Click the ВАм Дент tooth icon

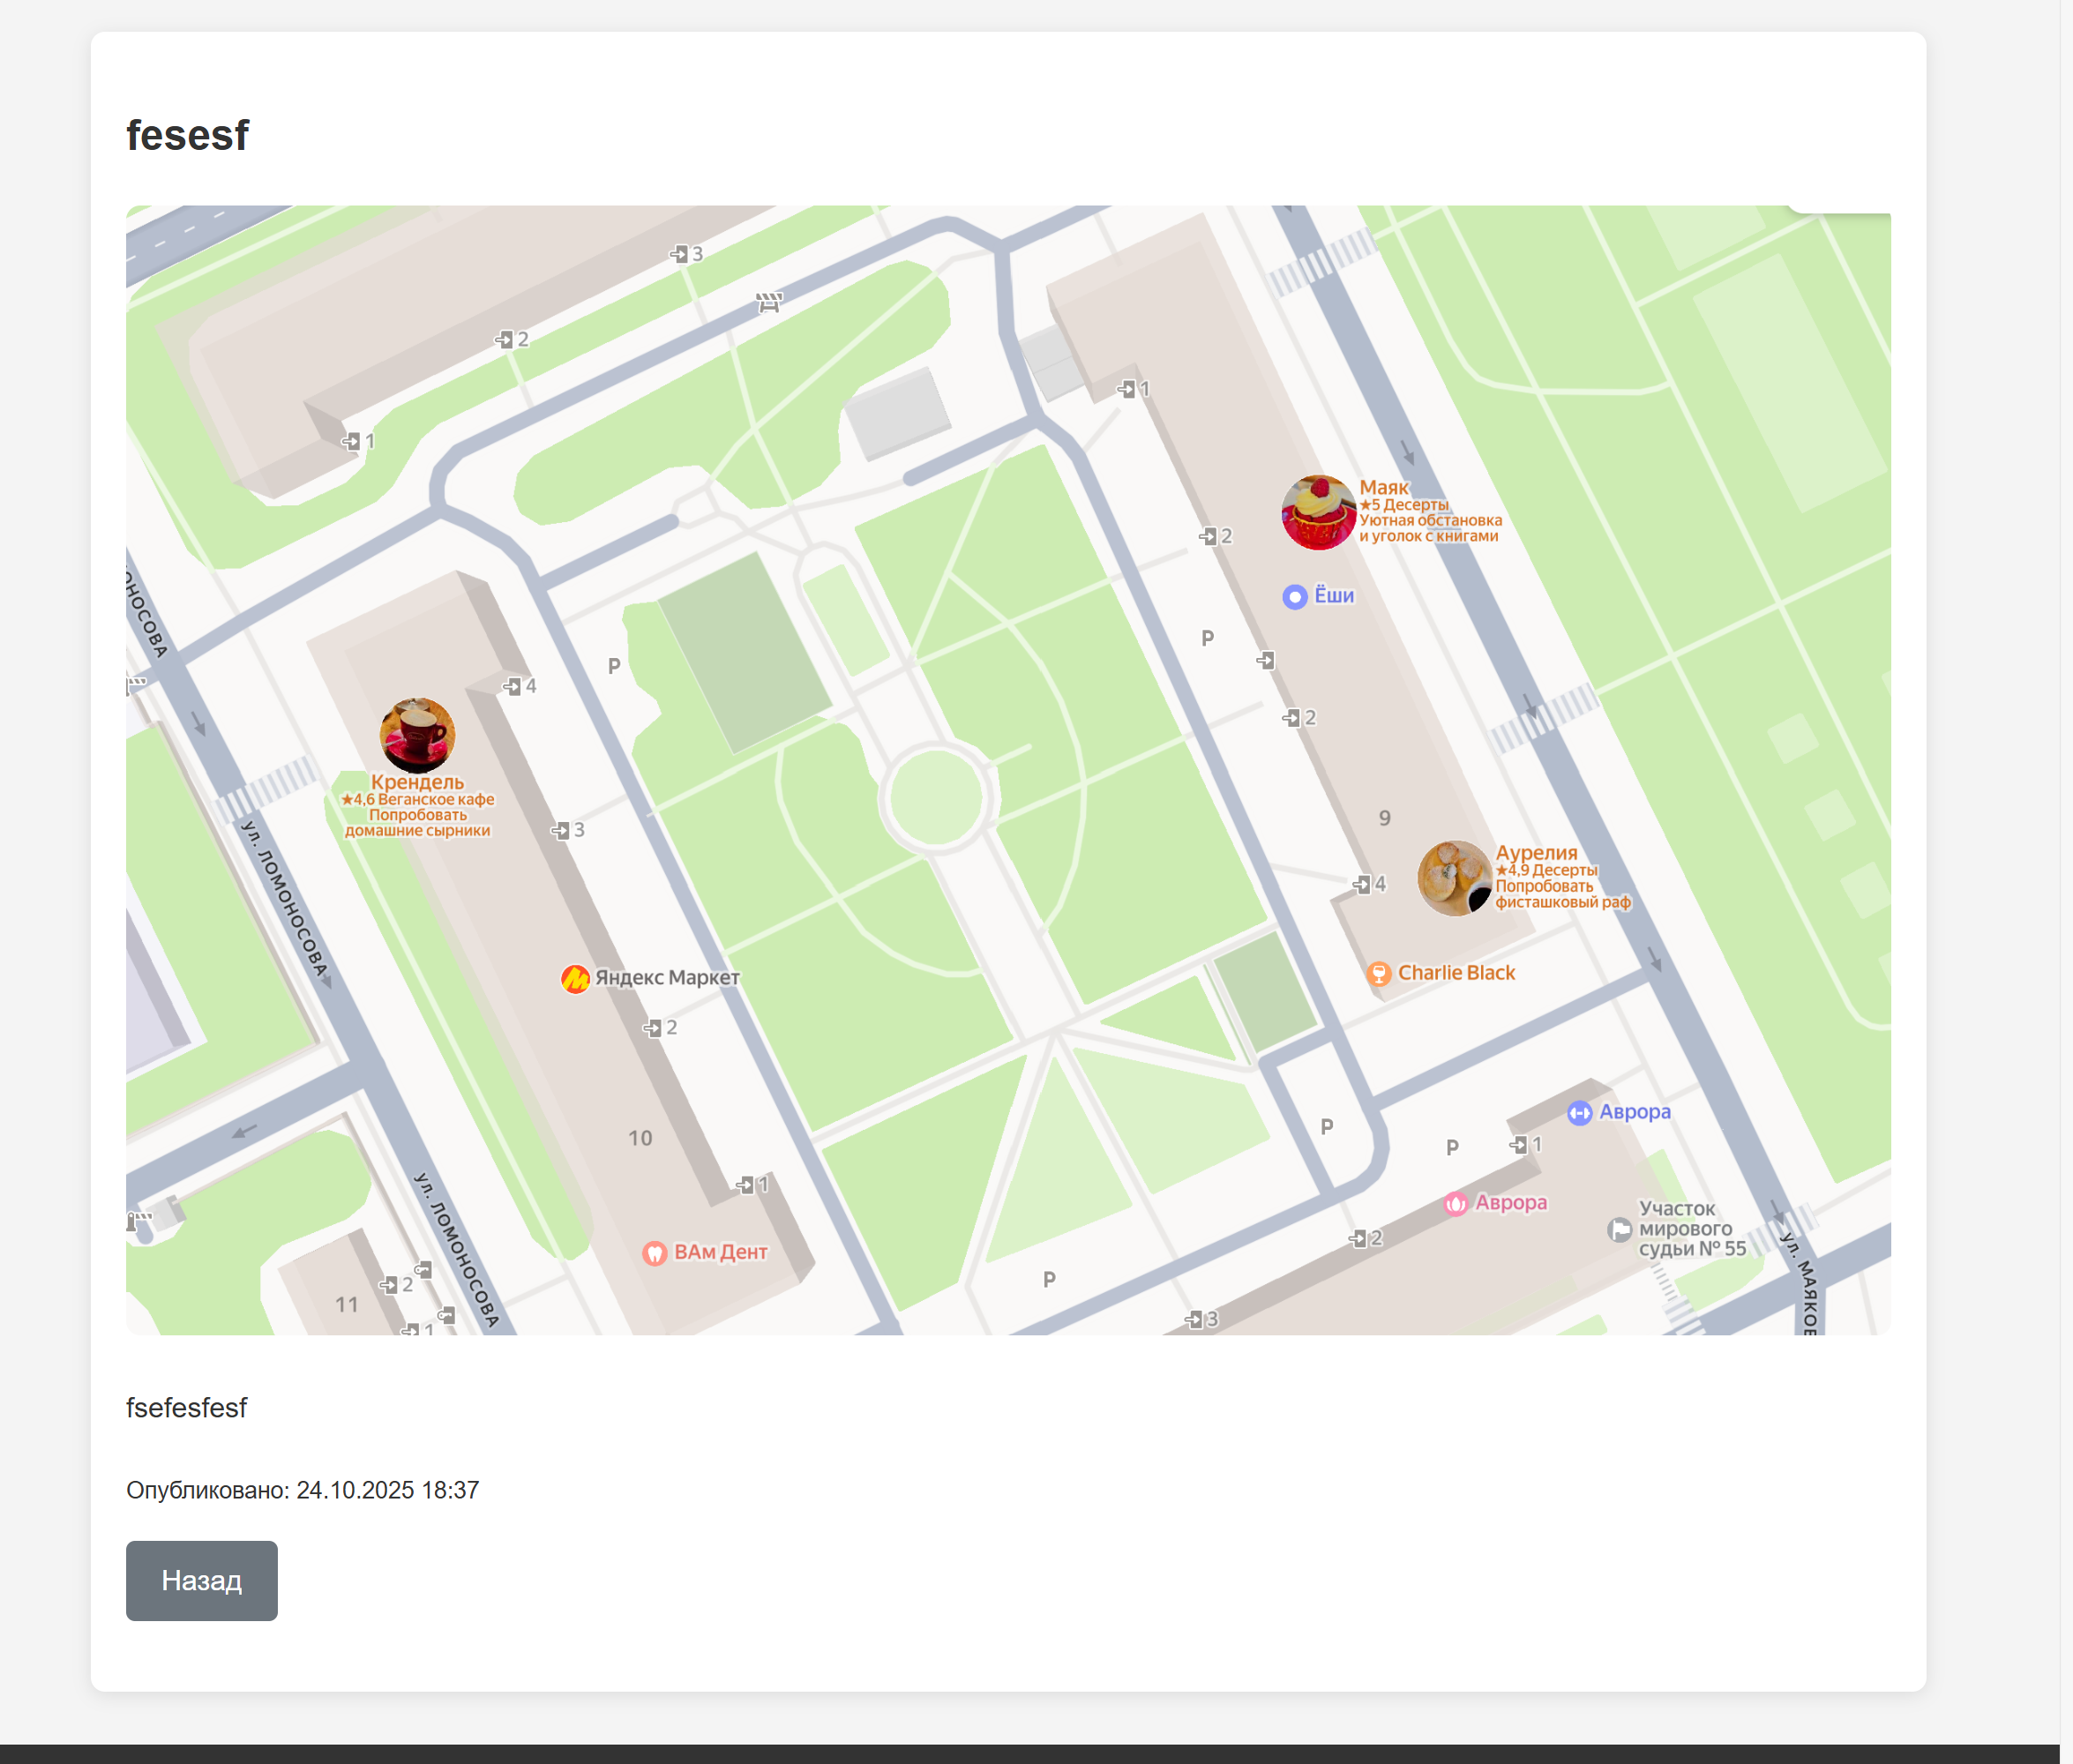[654, 1252]
